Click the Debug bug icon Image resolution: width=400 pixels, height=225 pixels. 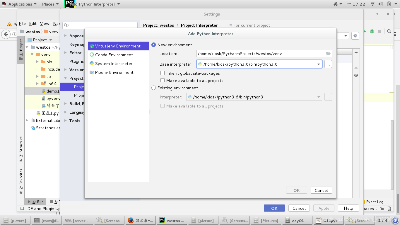(372, 31)
